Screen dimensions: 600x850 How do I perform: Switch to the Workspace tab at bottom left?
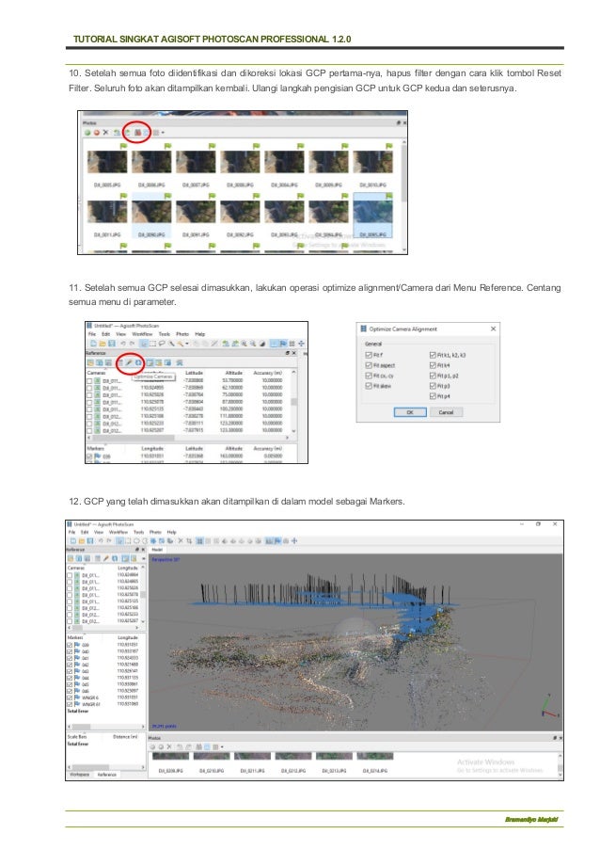click(79, 775)
